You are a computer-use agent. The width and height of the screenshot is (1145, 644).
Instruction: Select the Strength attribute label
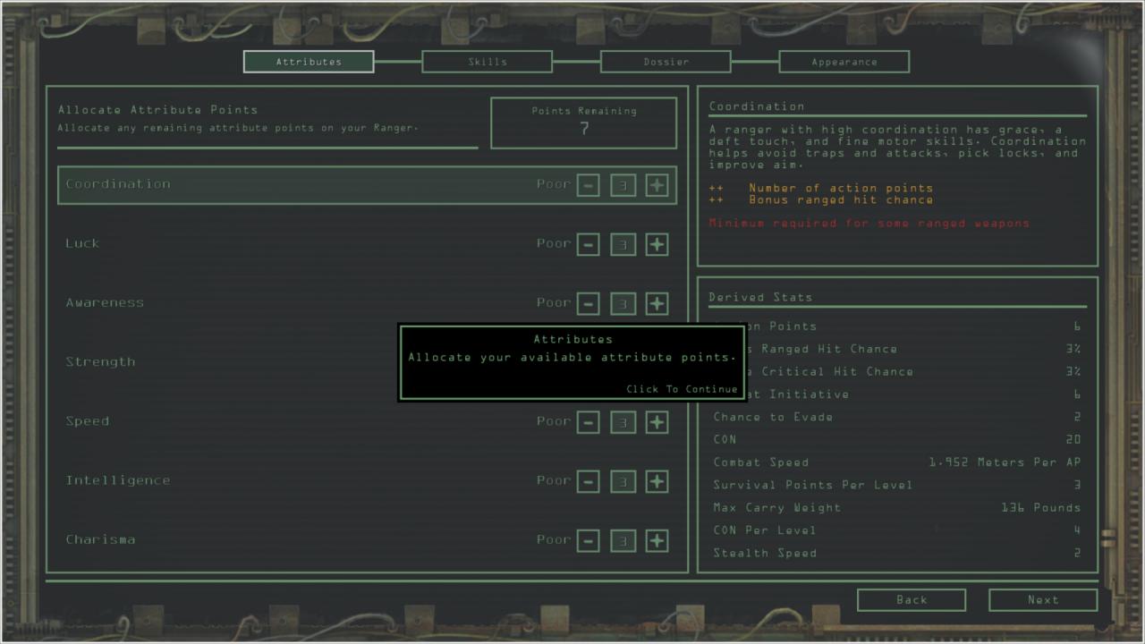pos(100,362)
